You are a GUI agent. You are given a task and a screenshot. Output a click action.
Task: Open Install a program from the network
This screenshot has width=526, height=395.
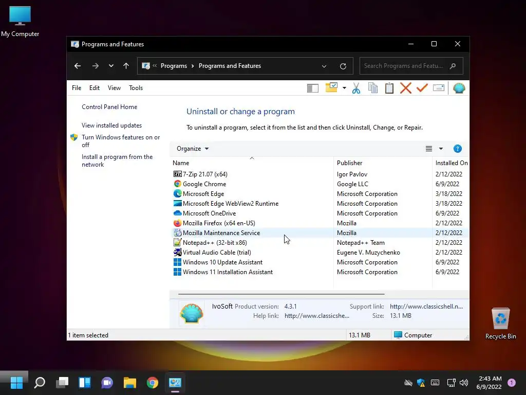point(117,160)
